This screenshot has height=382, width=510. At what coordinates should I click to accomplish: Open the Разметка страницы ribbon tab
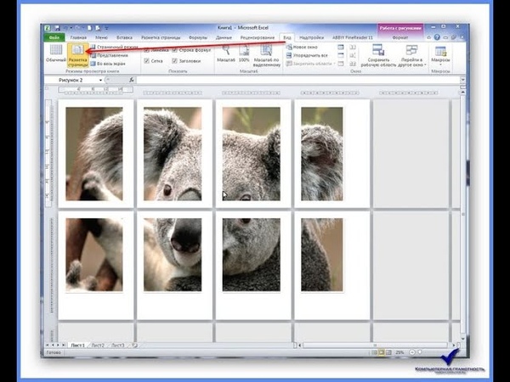coord(161,37)
